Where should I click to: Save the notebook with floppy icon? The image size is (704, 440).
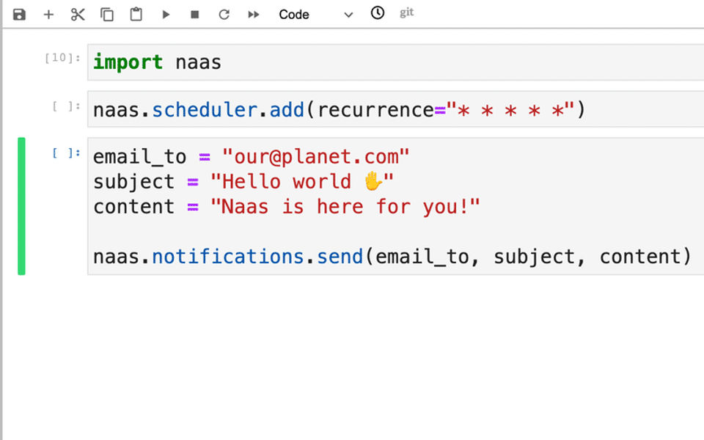[19, 15]
